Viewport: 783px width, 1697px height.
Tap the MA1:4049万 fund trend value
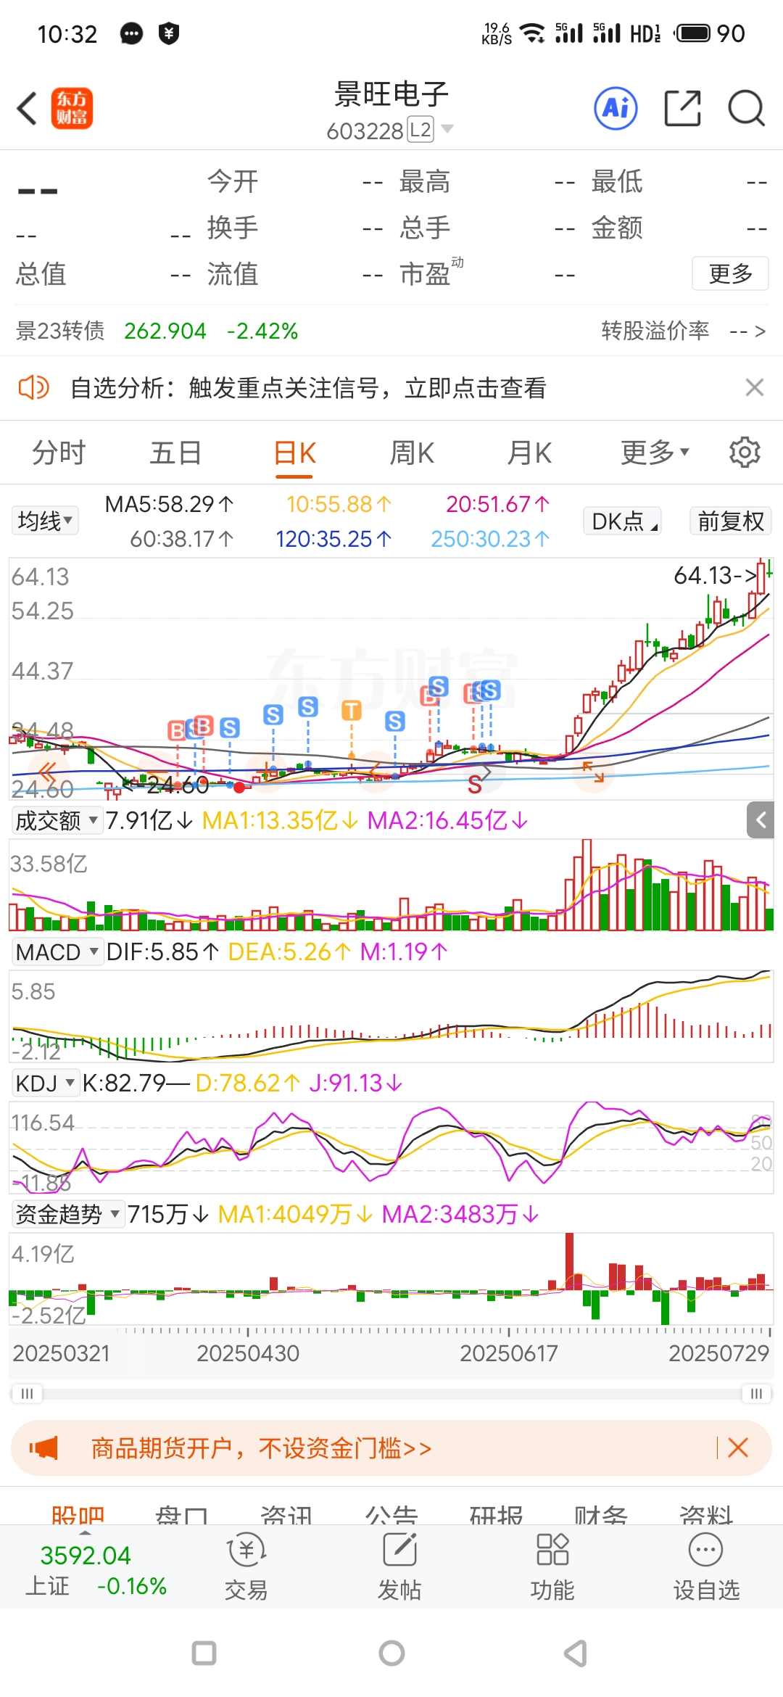[x=295, y=1214]
